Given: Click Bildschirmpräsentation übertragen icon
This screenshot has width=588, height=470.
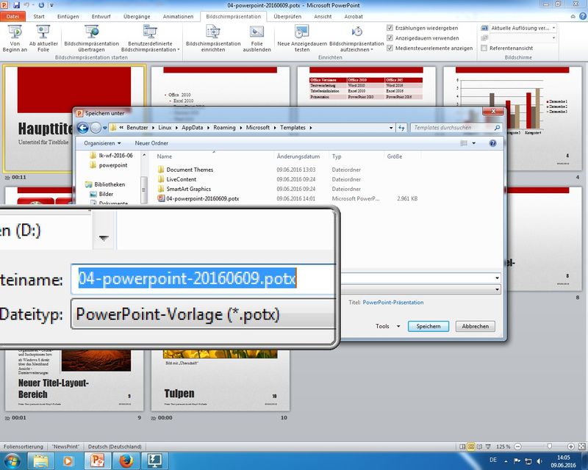Looking at the screenshot, I should [x=92, y=32].
